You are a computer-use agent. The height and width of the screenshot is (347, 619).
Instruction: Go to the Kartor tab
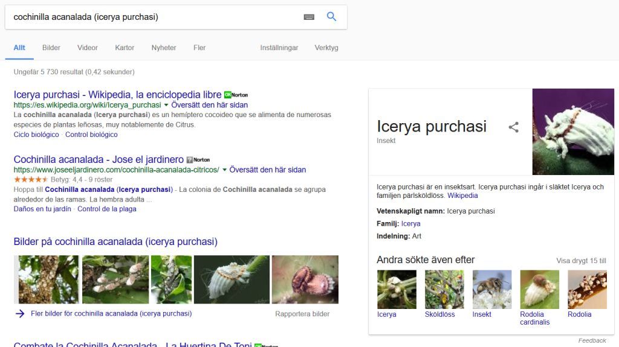125,48
